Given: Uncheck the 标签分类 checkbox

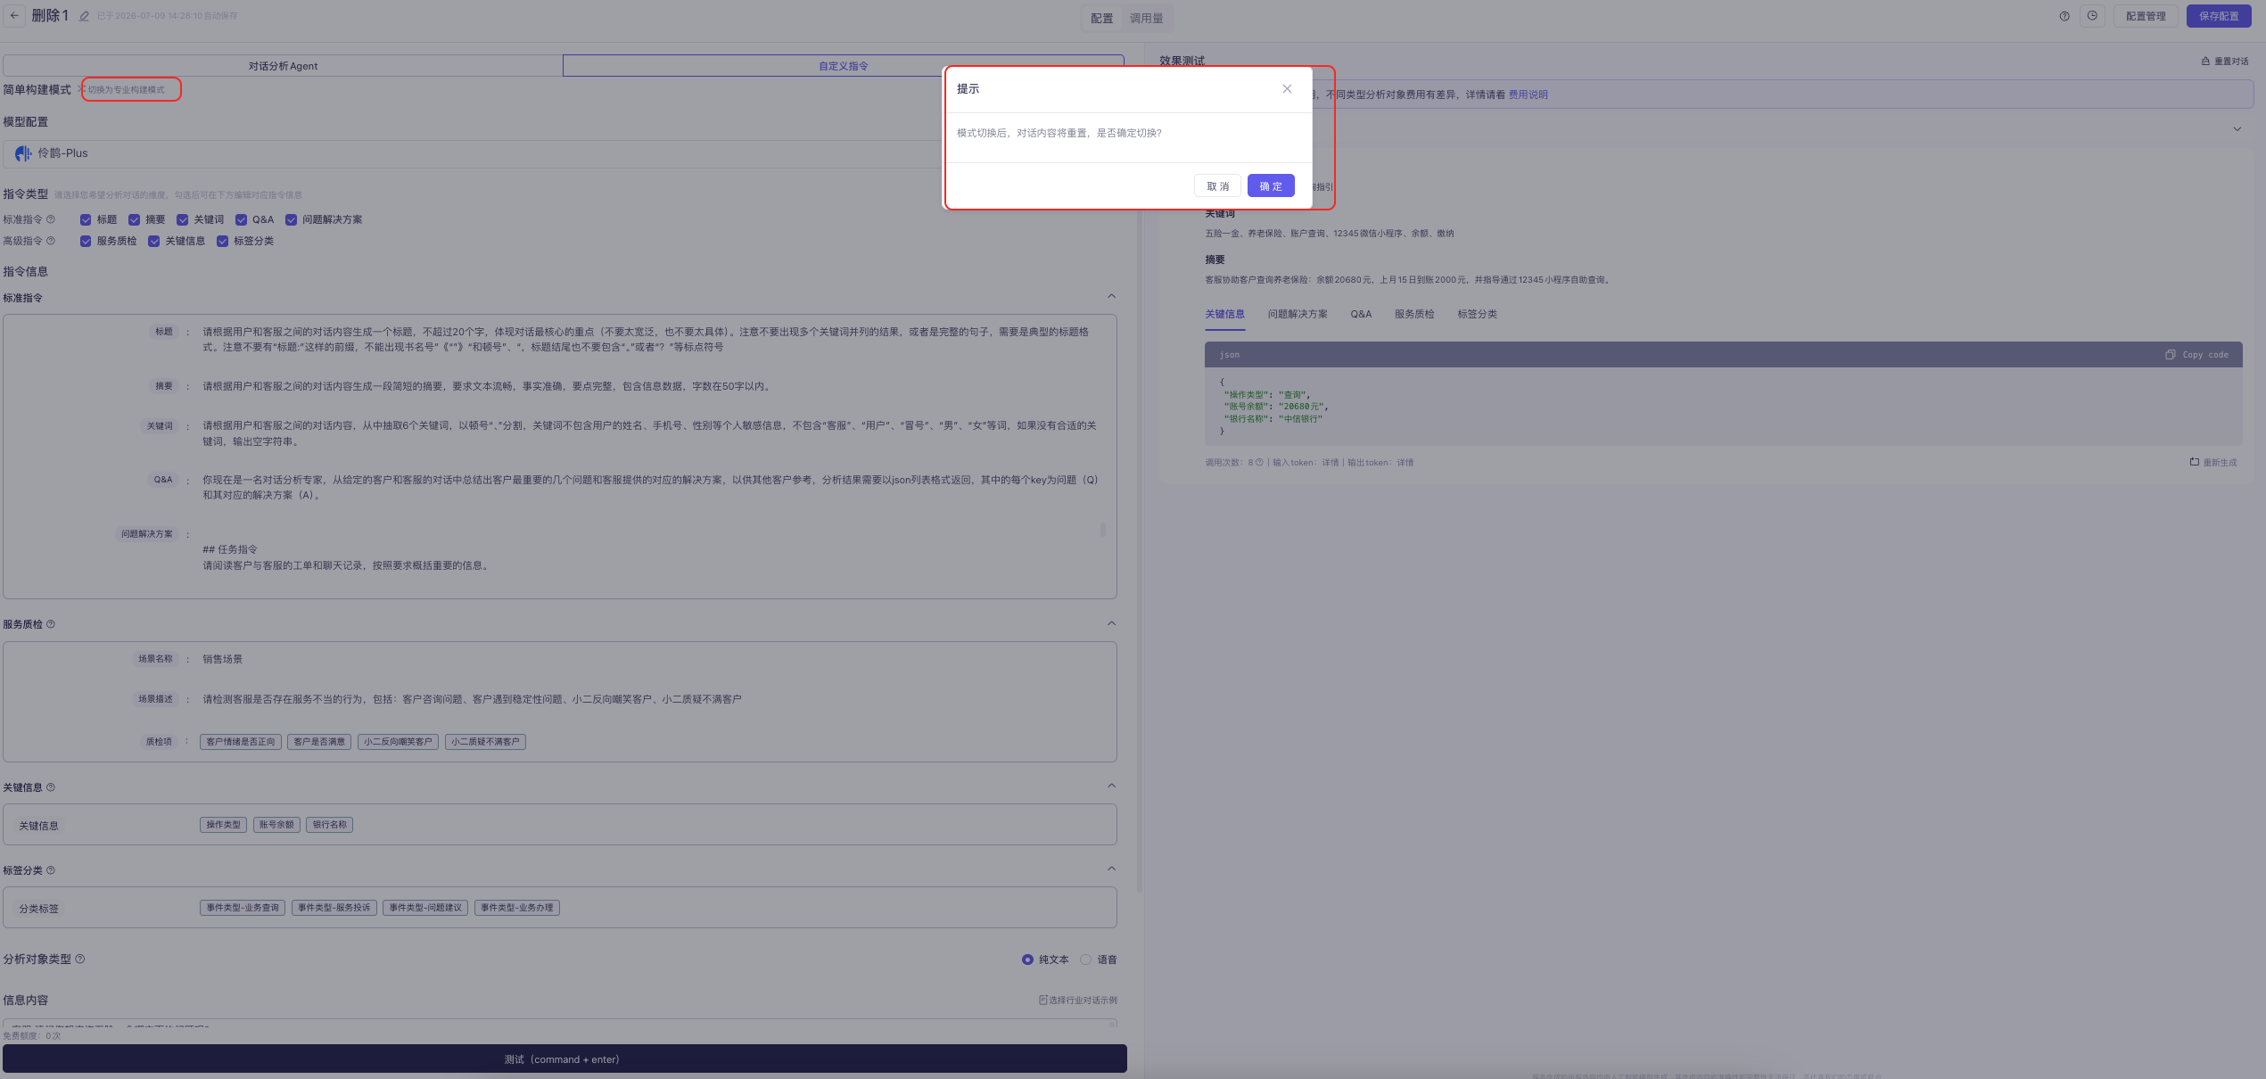Looking at the screenshot, I should tap(223, 241).
